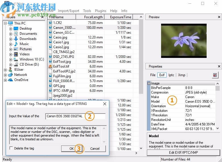Click the Music note icon
The height and width of the screenshot is (162, 222).
(16, 44)
